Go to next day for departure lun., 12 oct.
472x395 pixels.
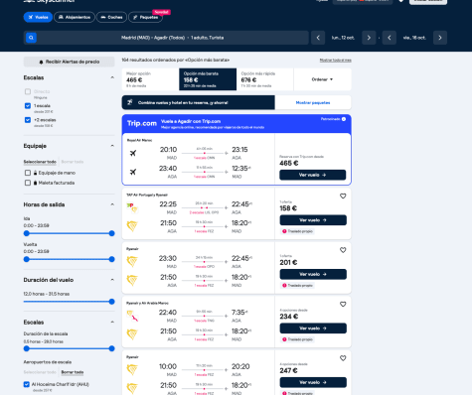pyautogui.click(x=369, y=38)
